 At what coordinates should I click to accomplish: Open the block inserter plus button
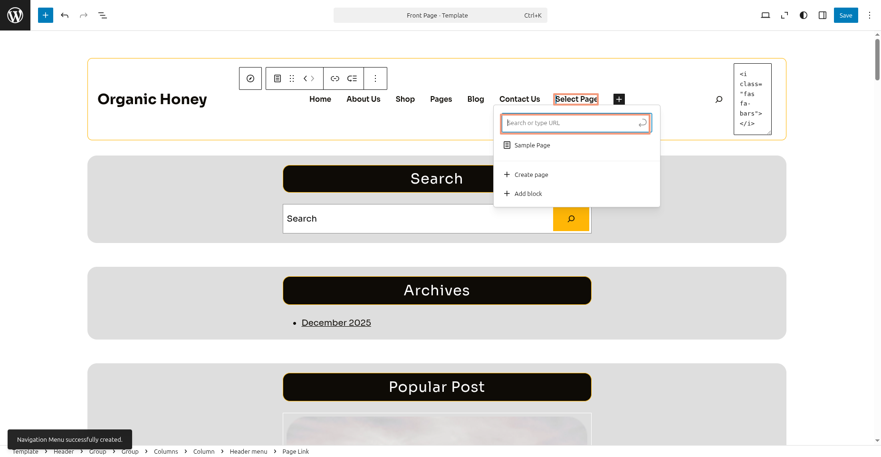46,15
